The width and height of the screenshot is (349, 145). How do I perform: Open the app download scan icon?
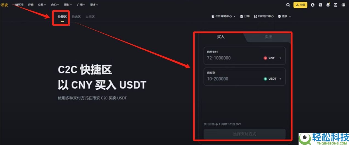(336, 5)
